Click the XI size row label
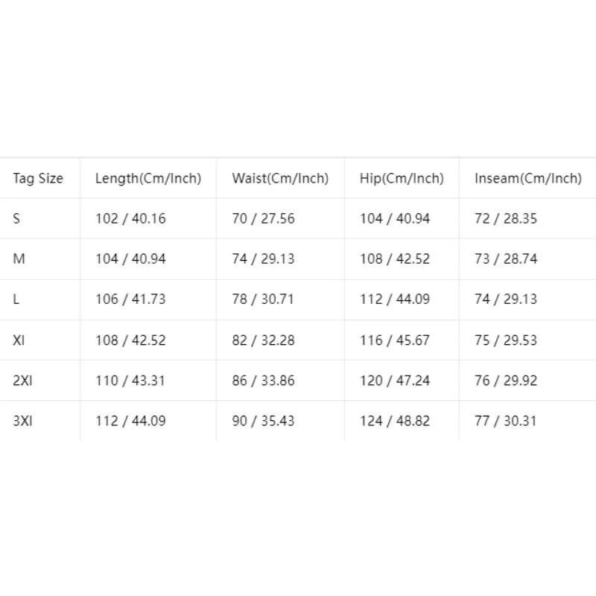Viewport: 596px width, 596px height. 19,340
